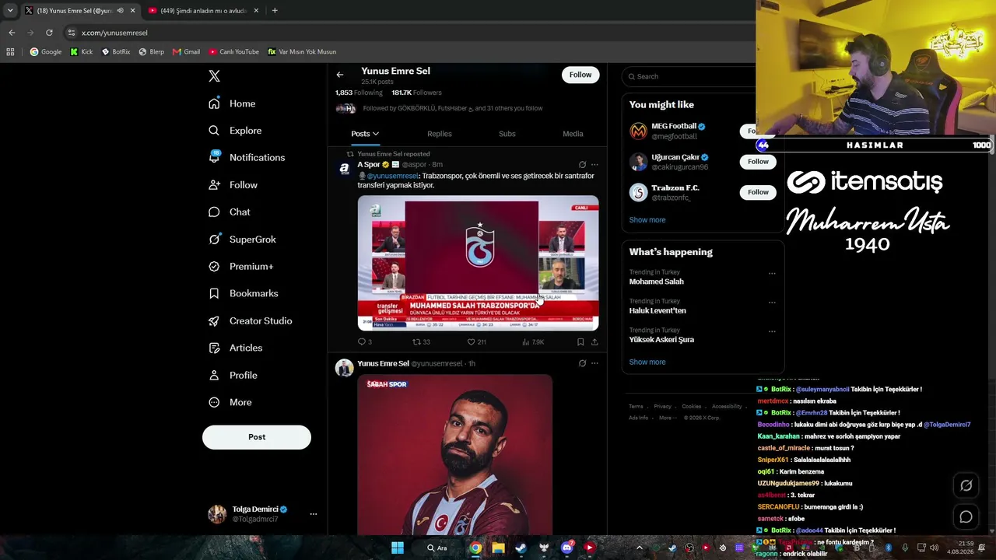Open SuperGrok from the sidebar
Screen dimensions: 996x560
tap(243, 239)
